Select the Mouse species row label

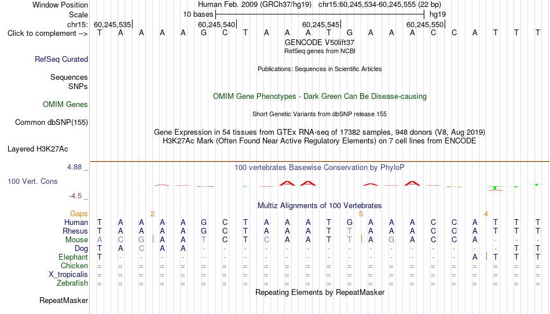click(76, 240)
